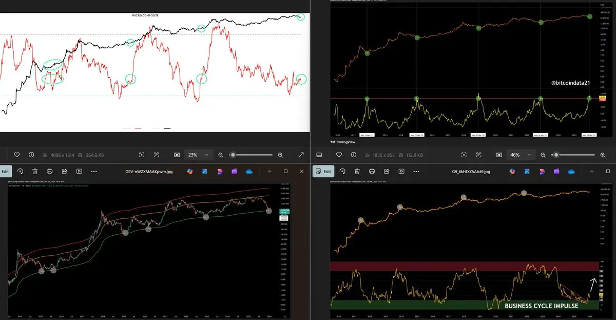Viewport: 616px width, 320px height.
Task: Delete the G9V-nWZXMAAKpwm.jpg image
Action: tap(35, 172)
